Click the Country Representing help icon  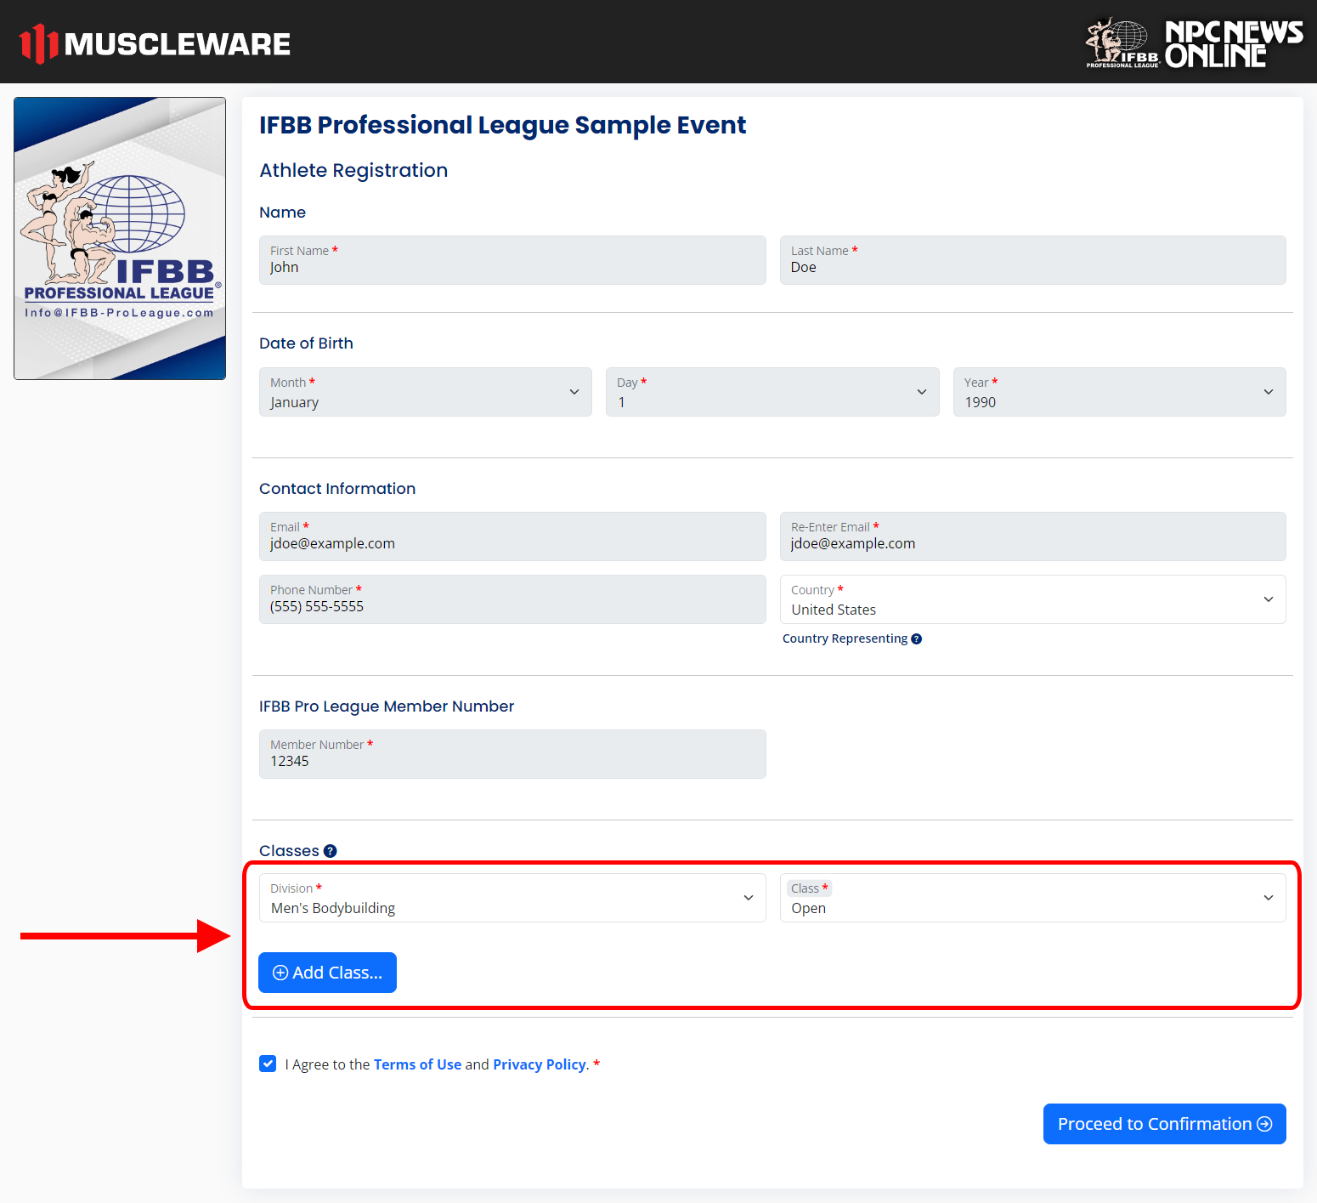coord(916,639)
